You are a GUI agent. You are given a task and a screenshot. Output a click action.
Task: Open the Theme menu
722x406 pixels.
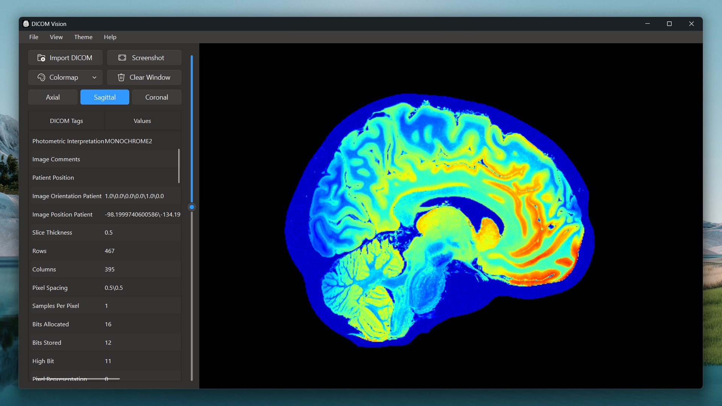[x=83, y=37]
